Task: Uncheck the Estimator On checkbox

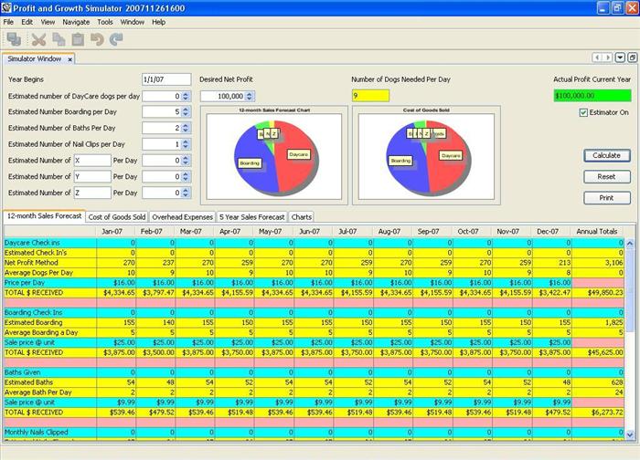Action: pos(583,112)
